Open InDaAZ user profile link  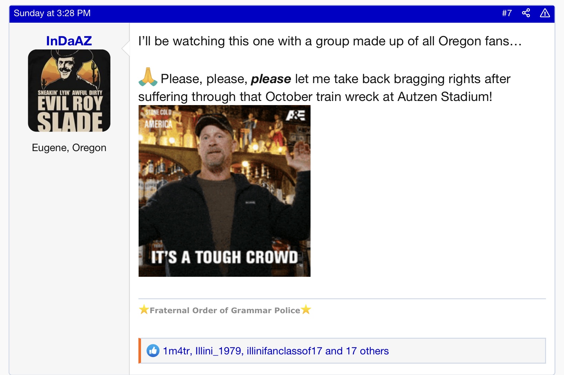coord(69,41)
